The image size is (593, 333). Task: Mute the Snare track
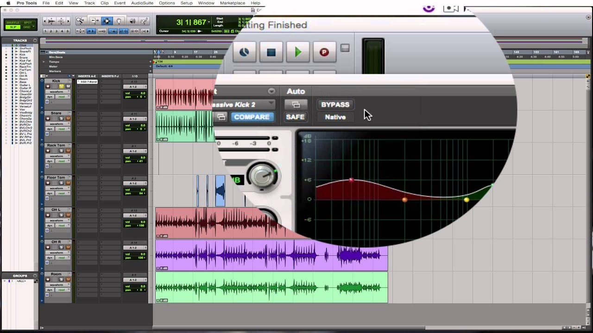coord(68,118)
